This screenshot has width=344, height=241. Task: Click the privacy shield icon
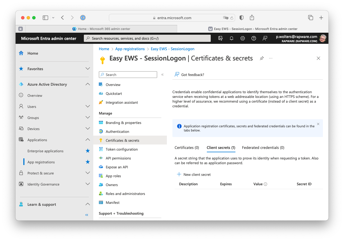pos(242,18)
